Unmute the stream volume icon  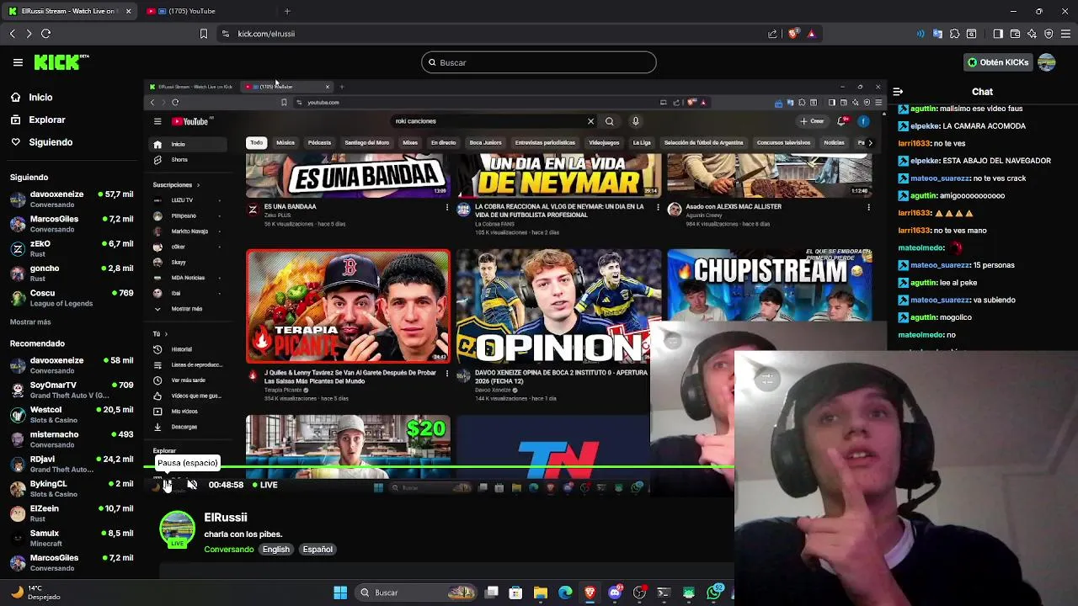click(192, 485)
